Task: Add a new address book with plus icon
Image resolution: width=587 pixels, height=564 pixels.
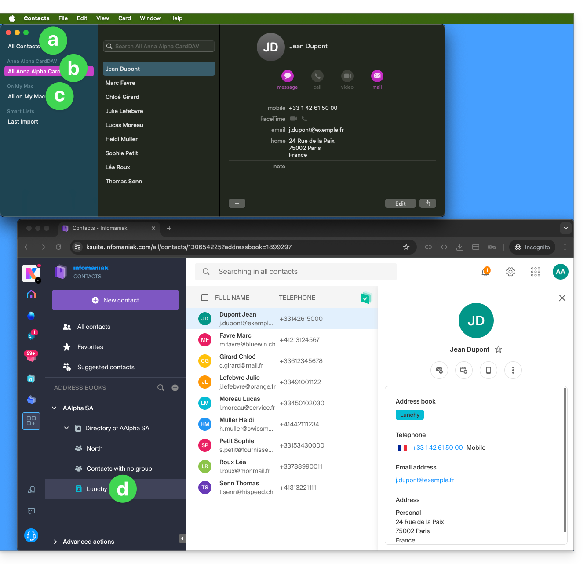Action: click(175, 388)
